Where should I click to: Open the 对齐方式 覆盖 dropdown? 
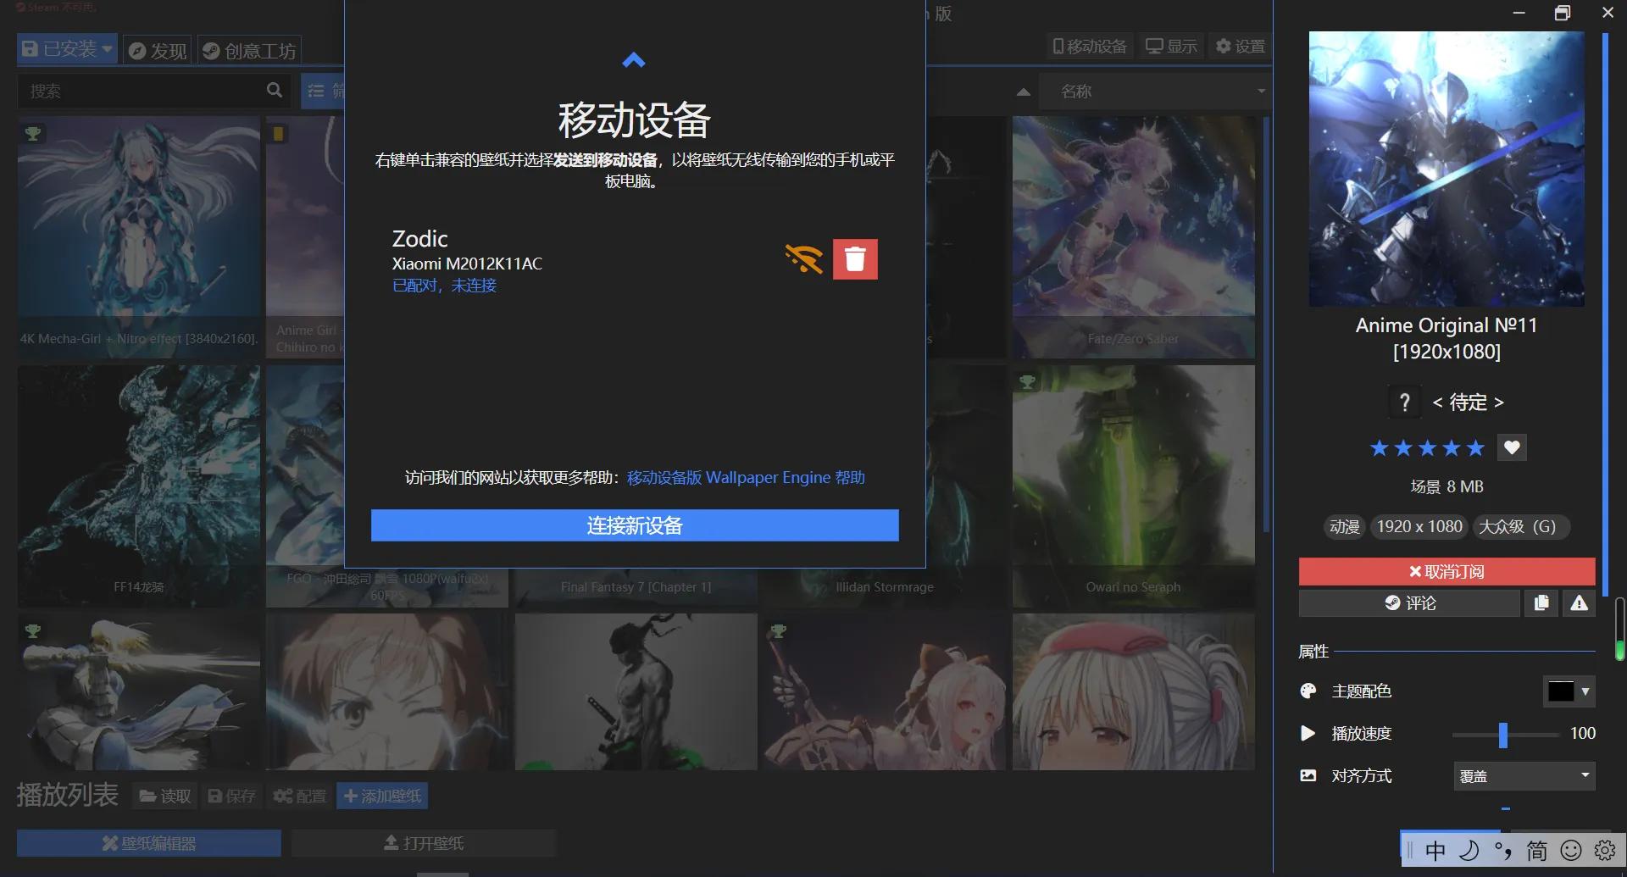pyautogui.click(x=1524, y=776)
